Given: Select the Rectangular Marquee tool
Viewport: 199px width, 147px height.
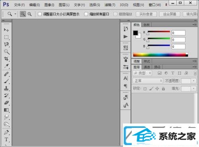Looking at the screenshot, I should 6,37.
